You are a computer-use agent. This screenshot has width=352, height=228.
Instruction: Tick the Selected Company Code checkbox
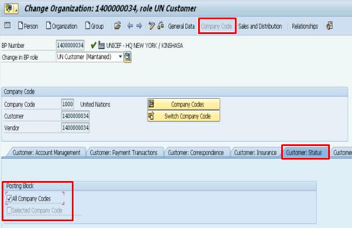click(x=9, y=210)
